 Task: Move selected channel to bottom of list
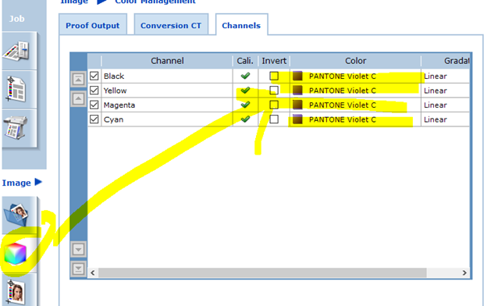(x=78, y=269)
